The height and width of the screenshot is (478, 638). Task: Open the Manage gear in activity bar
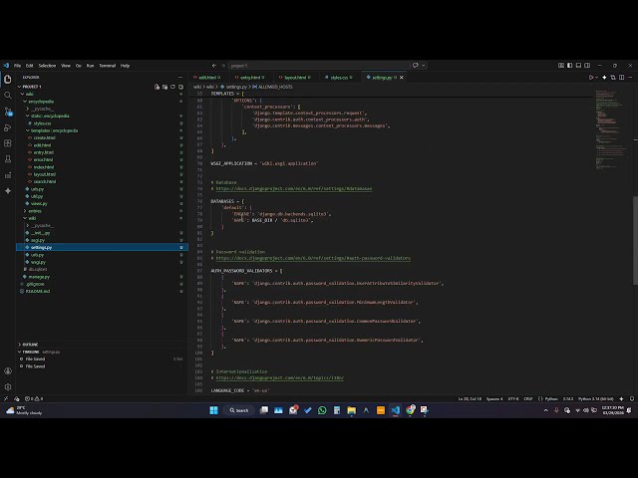8,386
